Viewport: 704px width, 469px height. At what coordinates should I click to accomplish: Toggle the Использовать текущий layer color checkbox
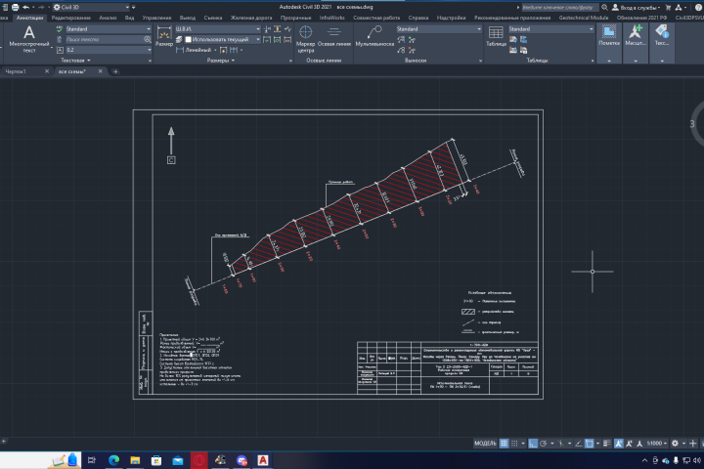(x=188, y=39)
